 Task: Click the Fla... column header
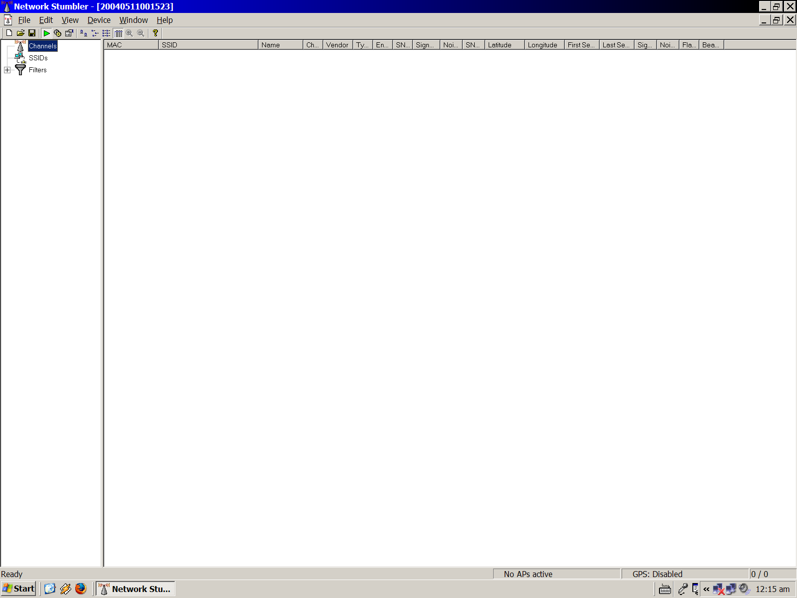[x=689, y=45]
